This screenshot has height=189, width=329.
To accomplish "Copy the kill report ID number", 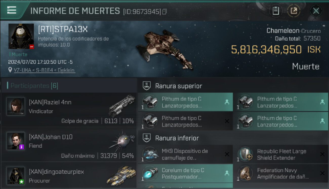I will (164, 12).
